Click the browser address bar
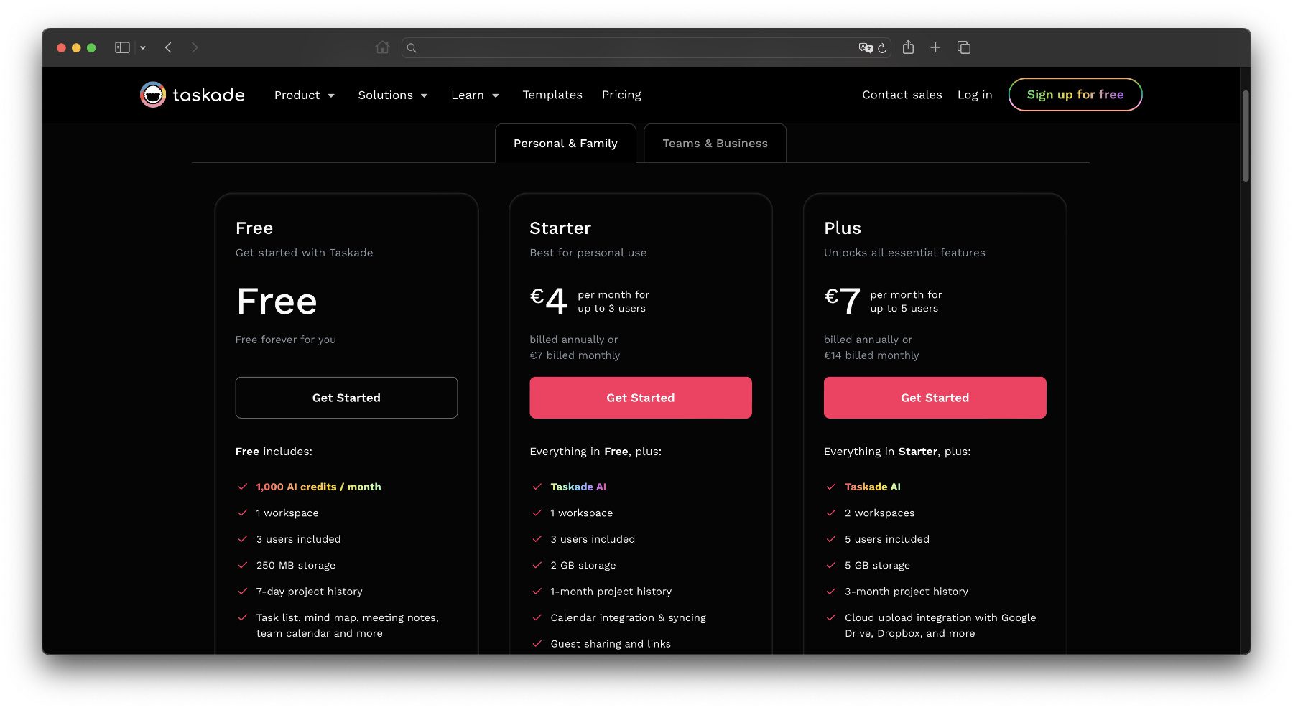The width and height of the screenshot is (1293, 710). [632, 48]
